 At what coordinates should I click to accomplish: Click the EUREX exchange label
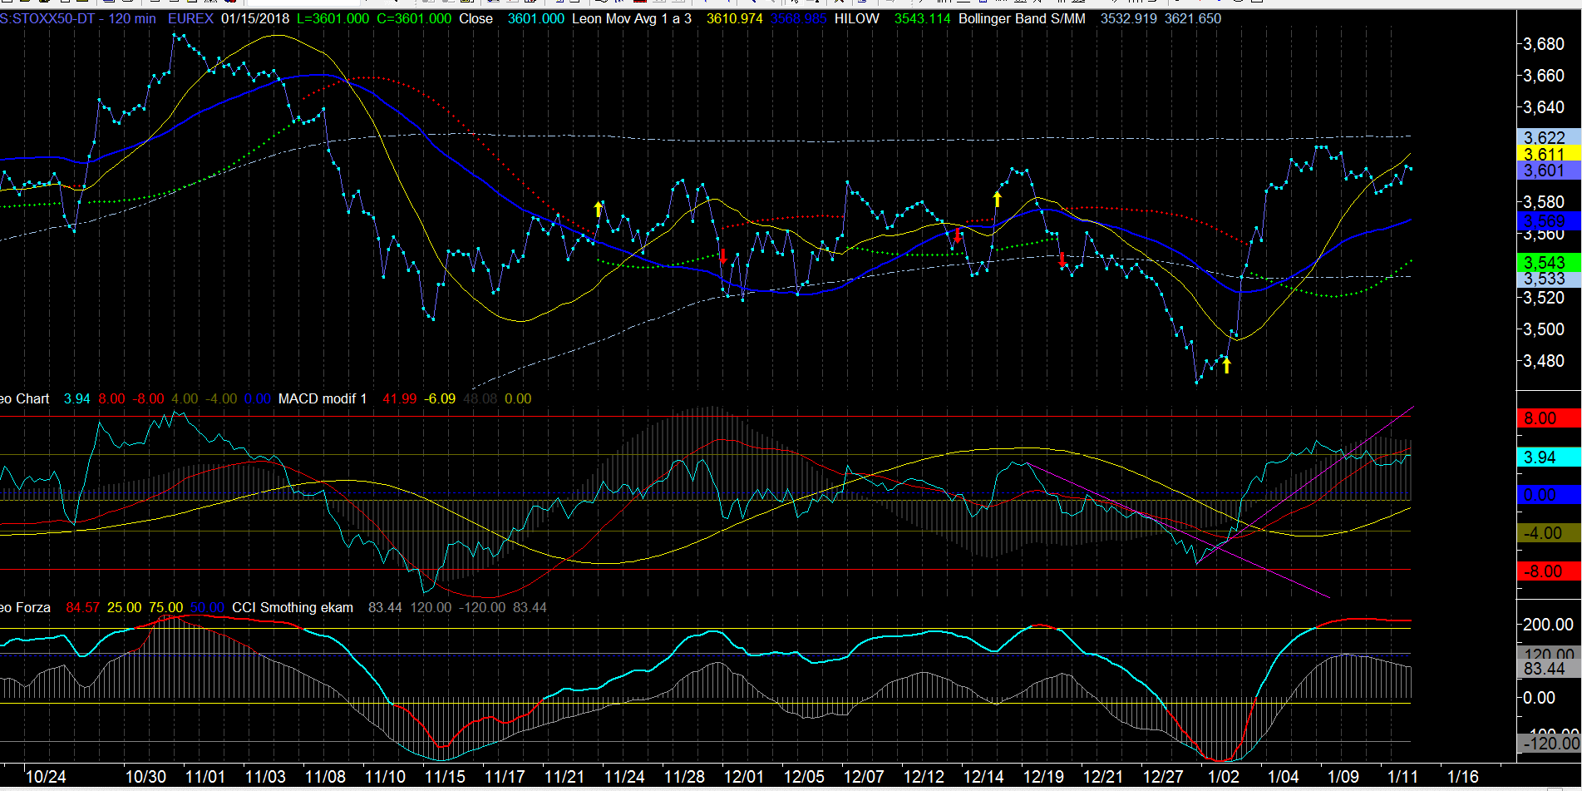[x=190, y=18]
